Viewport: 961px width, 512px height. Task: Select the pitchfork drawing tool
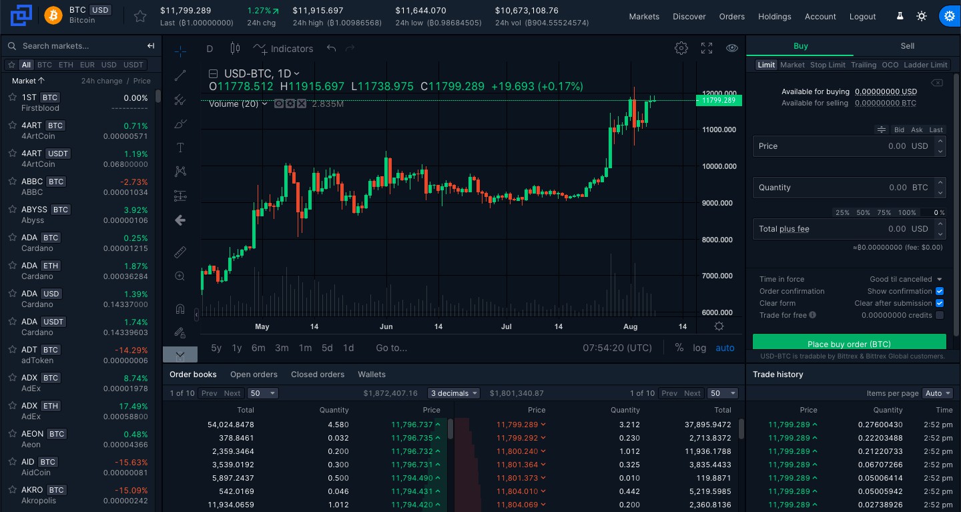pos(180,99)
